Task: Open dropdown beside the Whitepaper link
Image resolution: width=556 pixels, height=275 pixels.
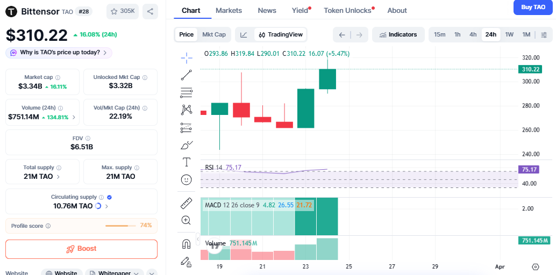Action: (151, 273)
